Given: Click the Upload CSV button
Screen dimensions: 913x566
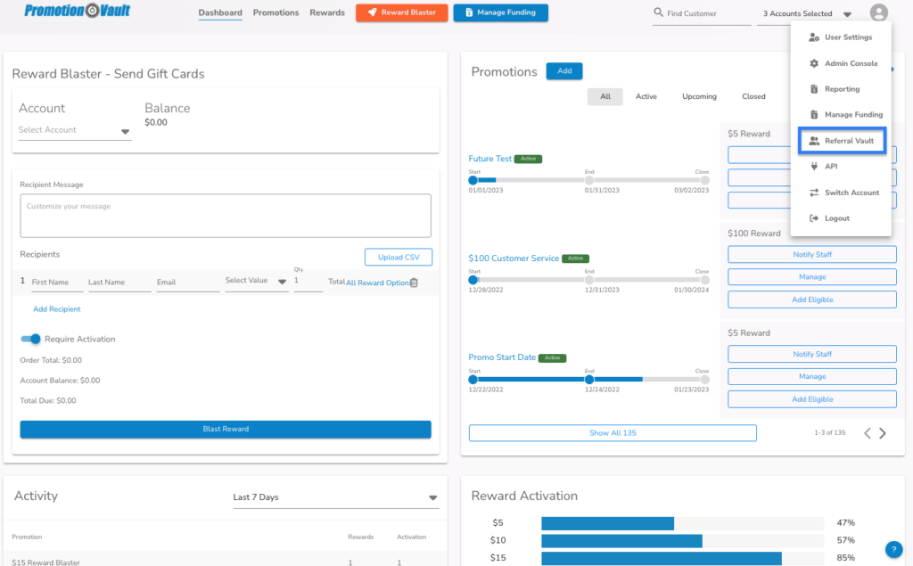Looking at the screenshot, I should pyautogui.click(x=399, y=258).
